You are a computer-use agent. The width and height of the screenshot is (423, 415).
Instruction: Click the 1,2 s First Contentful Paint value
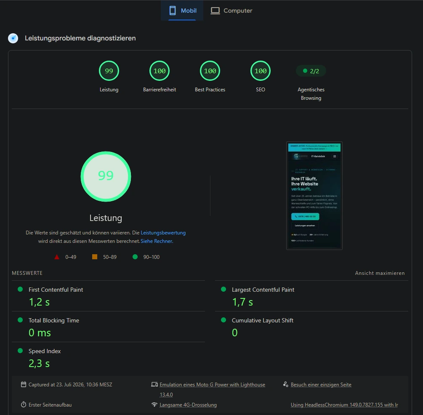point(39,302)
